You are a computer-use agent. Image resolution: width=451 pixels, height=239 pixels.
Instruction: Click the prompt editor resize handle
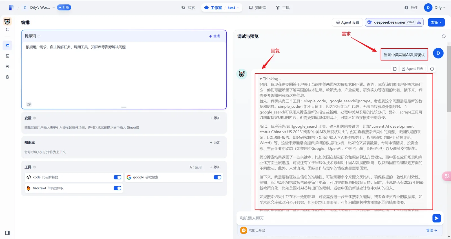point(124,107)
